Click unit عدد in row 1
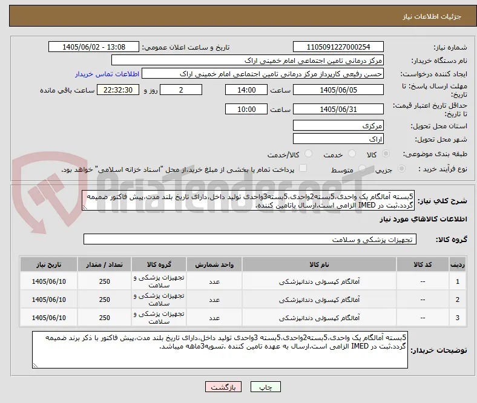The height and width of the screenshot is (403, 477). (214, 282)
